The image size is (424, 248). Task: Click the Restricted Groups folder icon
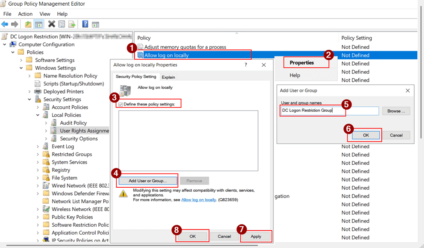pyautogui.click(x=46, y=154)
